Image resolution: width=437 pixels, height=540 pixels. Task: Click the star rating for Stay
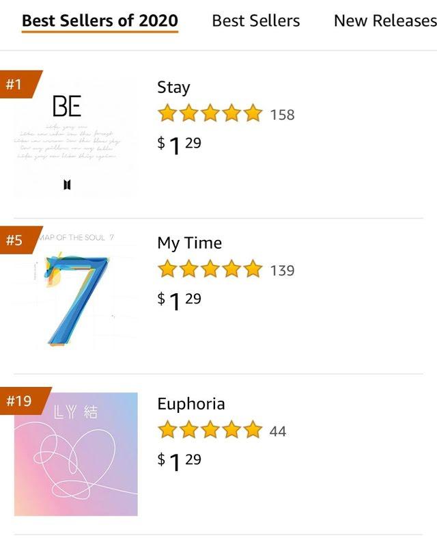click(210, 113)
